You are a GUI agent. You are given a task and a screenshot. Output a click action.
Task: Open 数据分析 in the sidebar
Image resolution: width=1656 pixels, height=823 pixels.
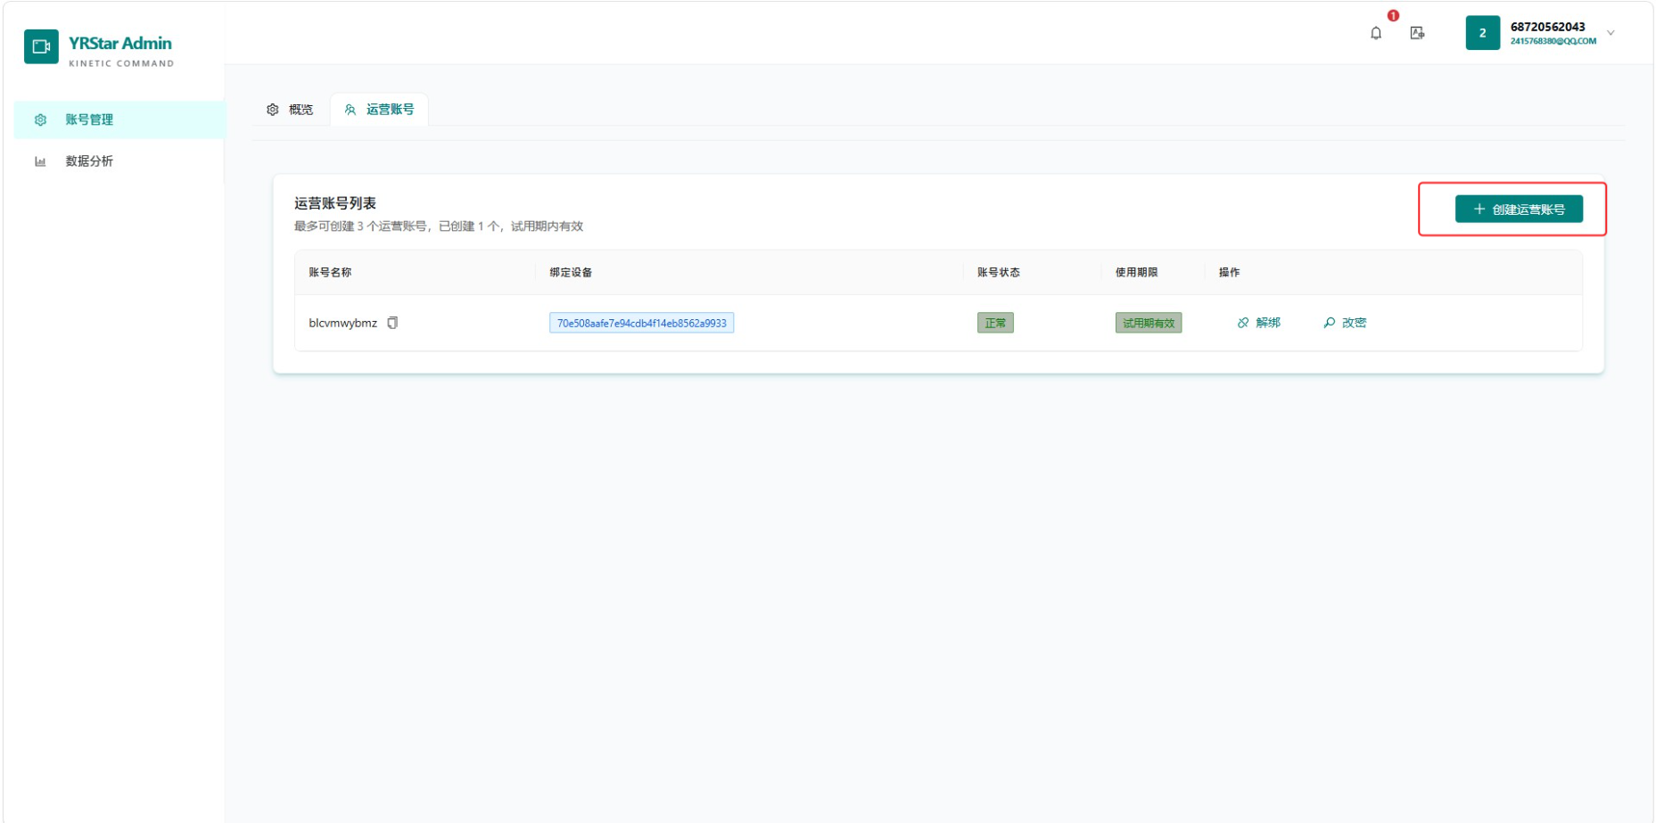point(119,161)
